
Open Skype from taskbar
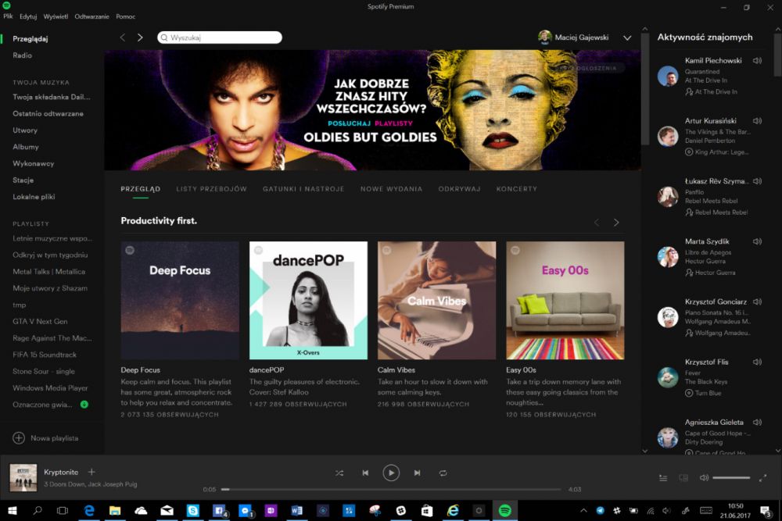[193, 511]
